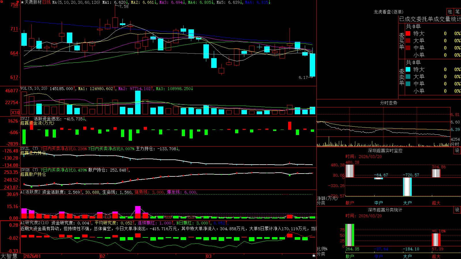The height and width of the screenshot is (259, 461).
Task: Click the teal 中单 swatch under 委卖单
Action: point(408,84)
